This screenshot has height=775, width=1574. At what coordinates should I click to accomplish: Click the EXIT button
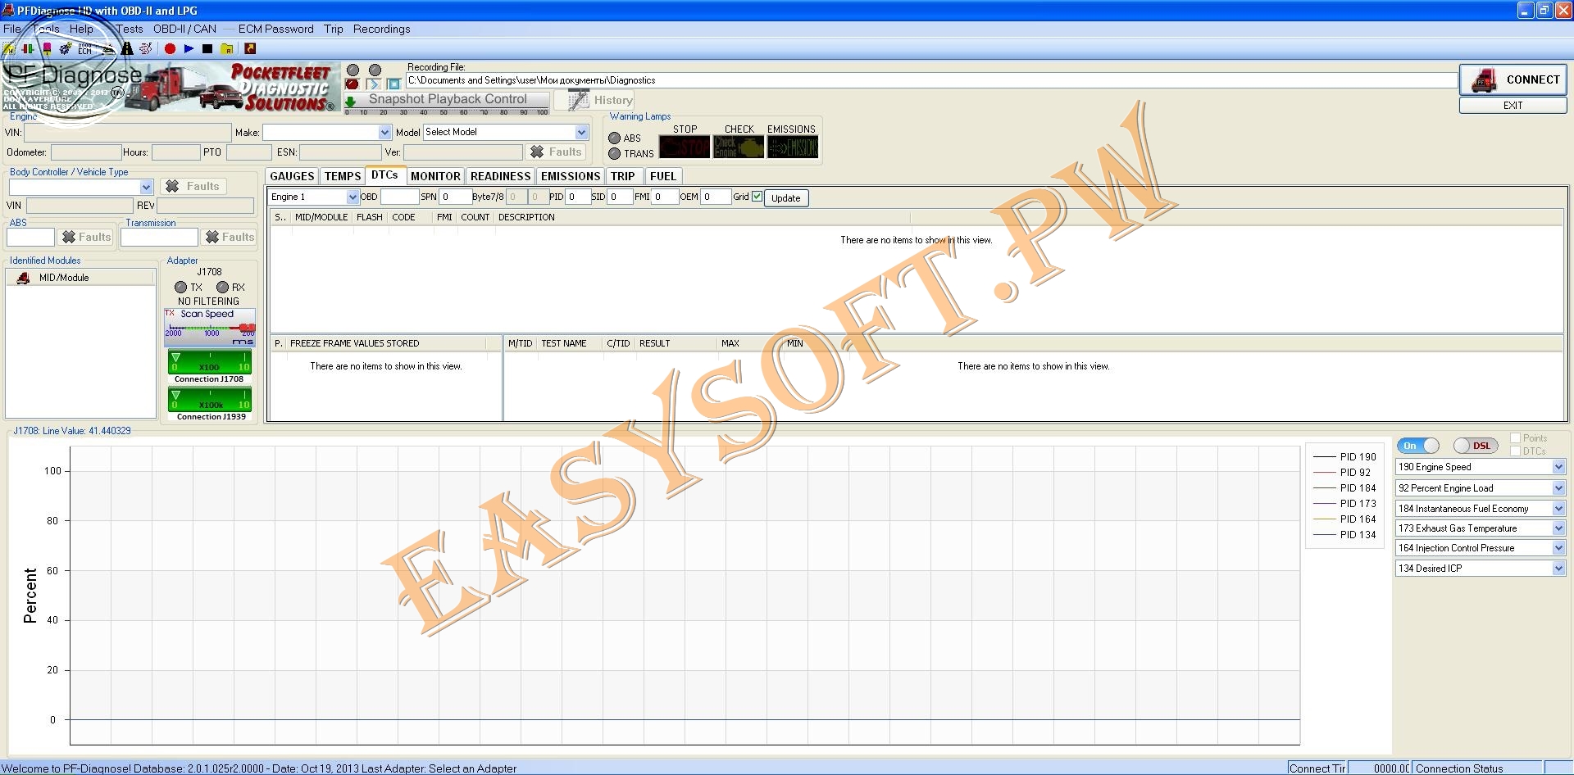[x=1513, y=106]
